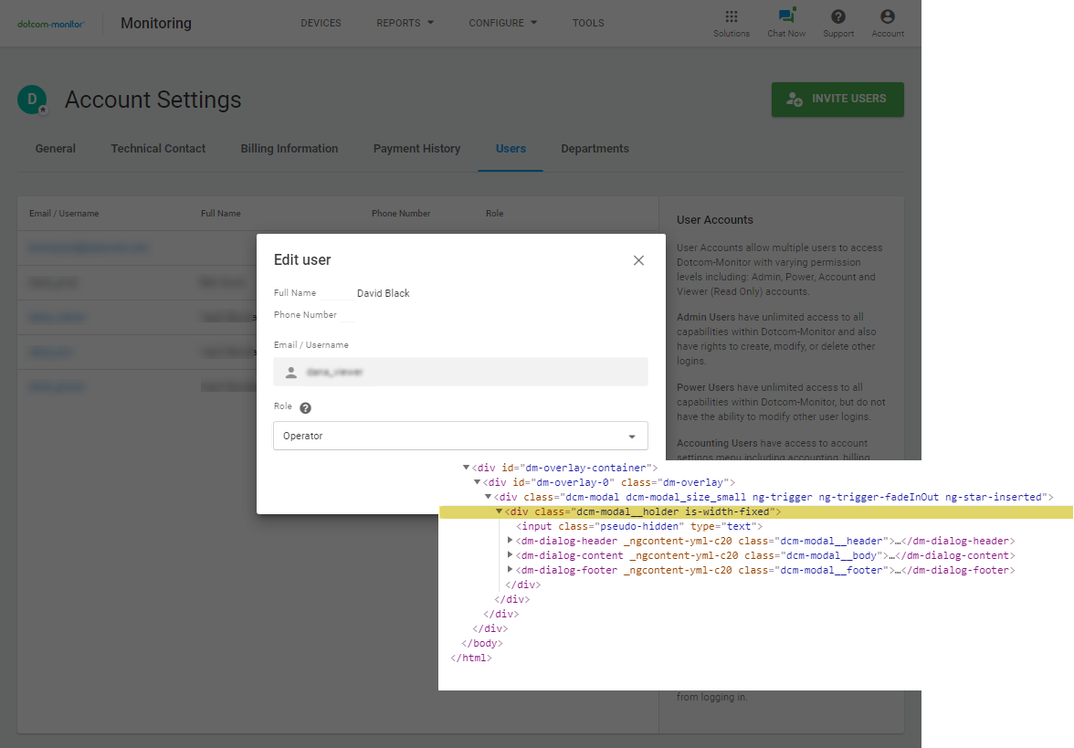Switch to the Departments tab

click(595, 149)
